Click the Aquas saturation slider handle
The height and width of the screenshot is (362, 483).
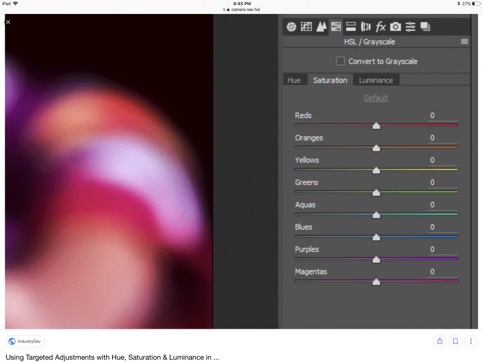coord(376,215)
